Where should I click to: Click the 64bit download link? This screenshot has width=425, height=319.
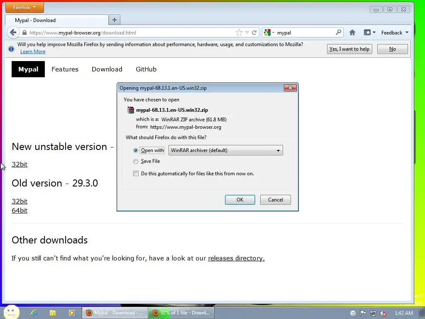pyautogui.click(x=20, y=211)
